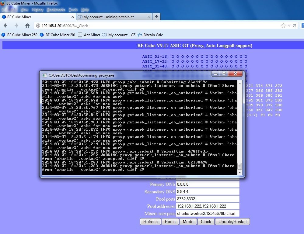Viewport: 304px width, 234px height.
Task: Open the History menu
Action: coord(37,10)
